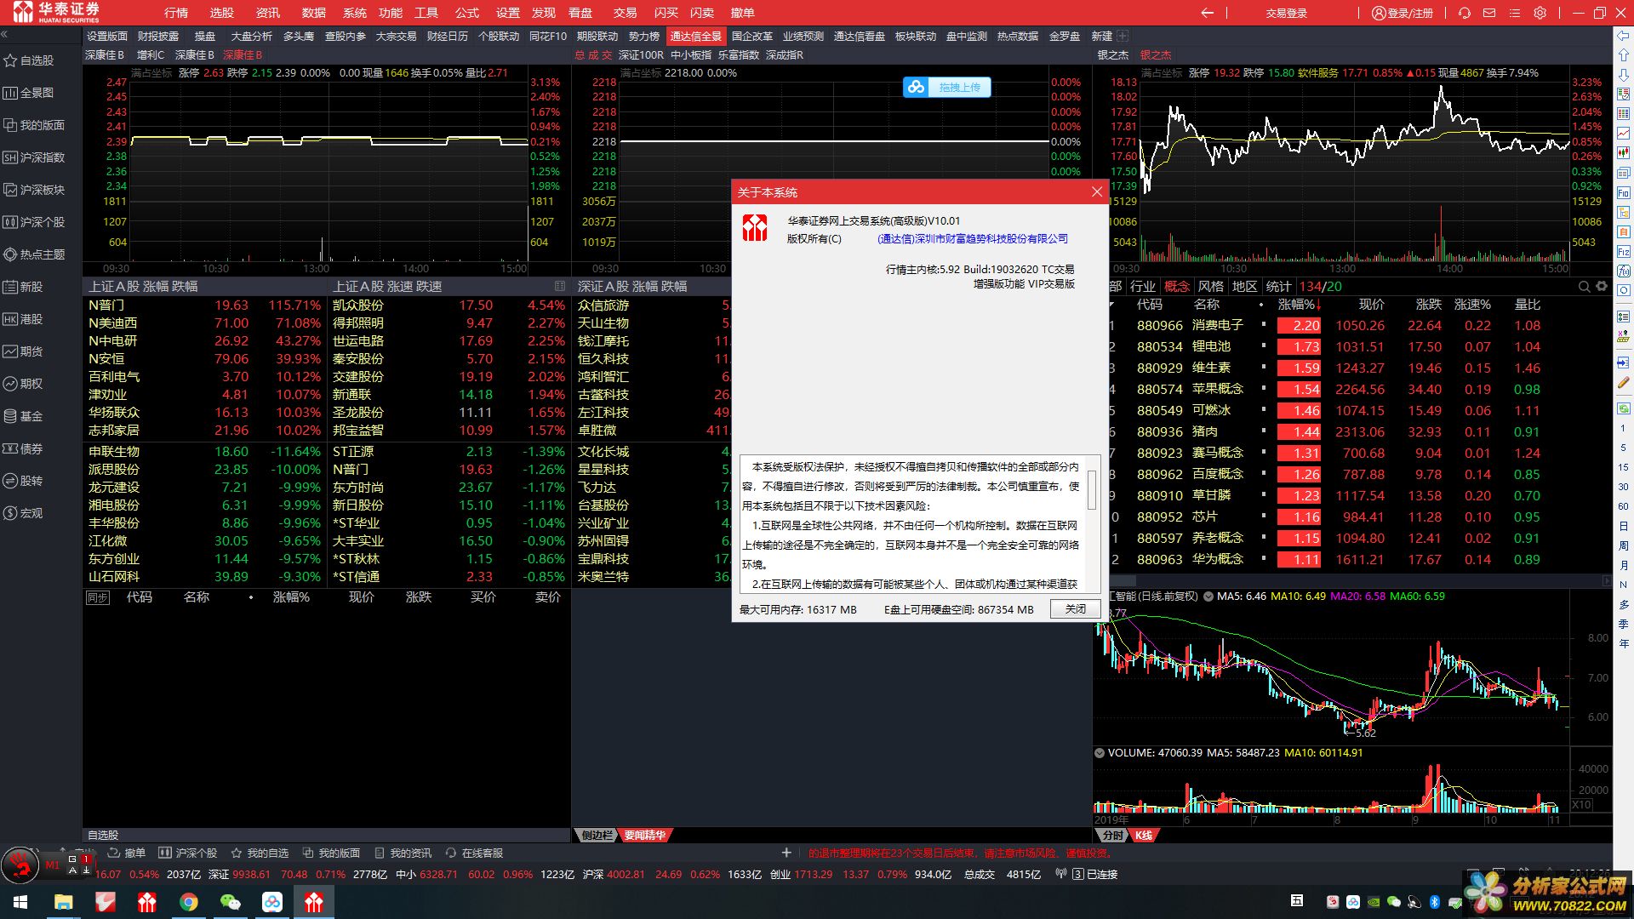Image resolution: width=1634 pixels, height=919 pixels.
Task: Click the plus expander in bottom toolbar
Action: (786, 853)
